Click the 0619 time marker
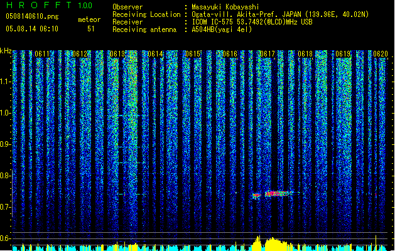This screenshot has height=251, width=395. click(x=343, y=54)
